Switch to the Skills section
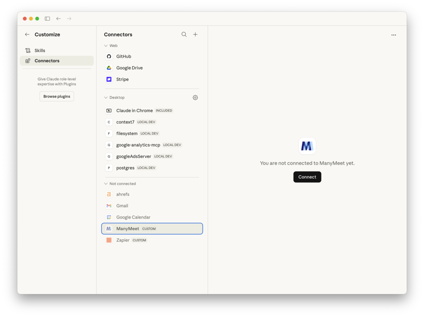Viewport: 424px width, 317px height. point(40,50)
